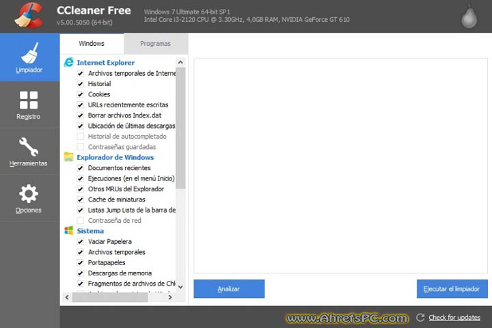Uncheck Portapapeles checkbox
Image resolution: width=492 pixels, height=328 pixels.
(81, 262)
